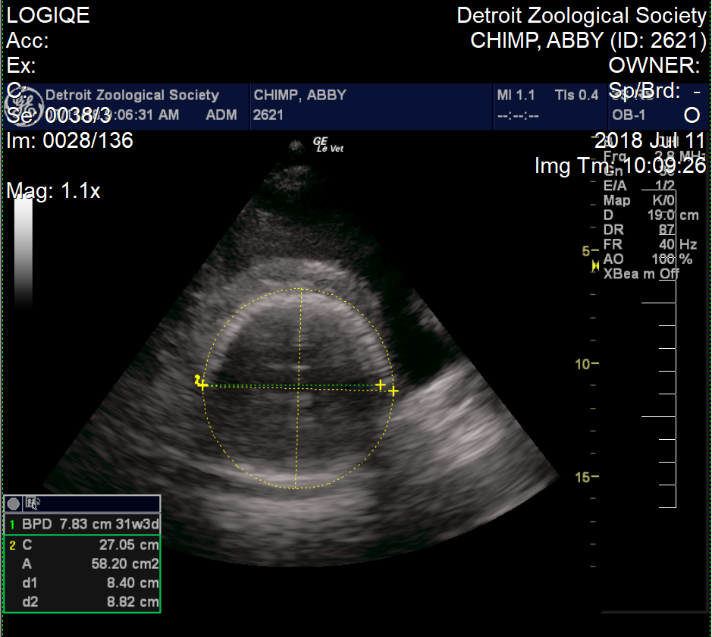Image resolution: width=712 pixels, height=637 pixels.
Task: Click the yellow focal zone marker near 5
Action: [595, 266]
